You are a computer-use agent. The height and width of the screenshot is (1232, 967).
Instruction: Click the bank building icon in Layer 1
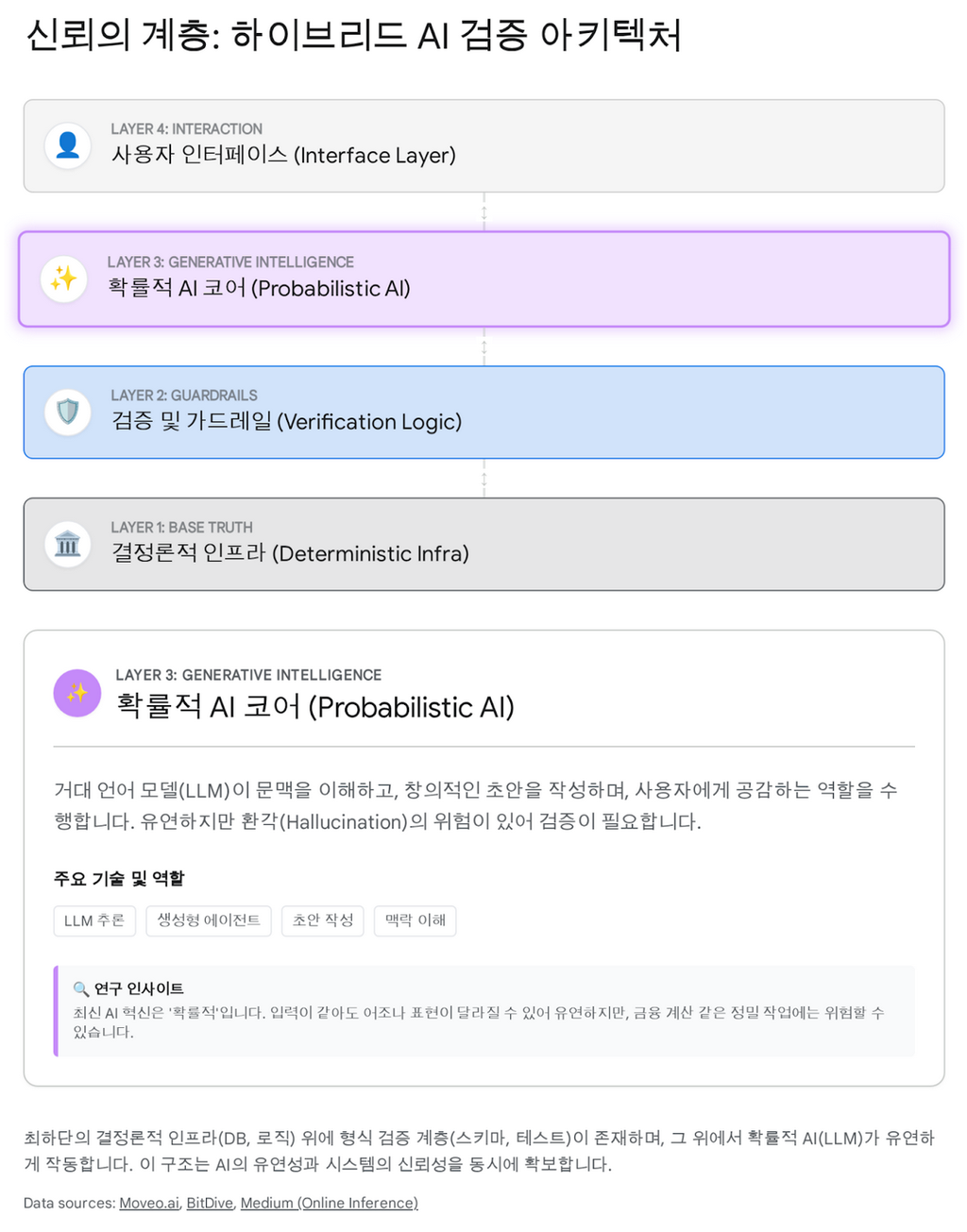[68, 545]
